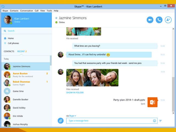Image resolution: width=176 pixels, height=132 pixels.
Task: Click the laughing emoticon in umbrella message
Action: click(x=108, y=55)
